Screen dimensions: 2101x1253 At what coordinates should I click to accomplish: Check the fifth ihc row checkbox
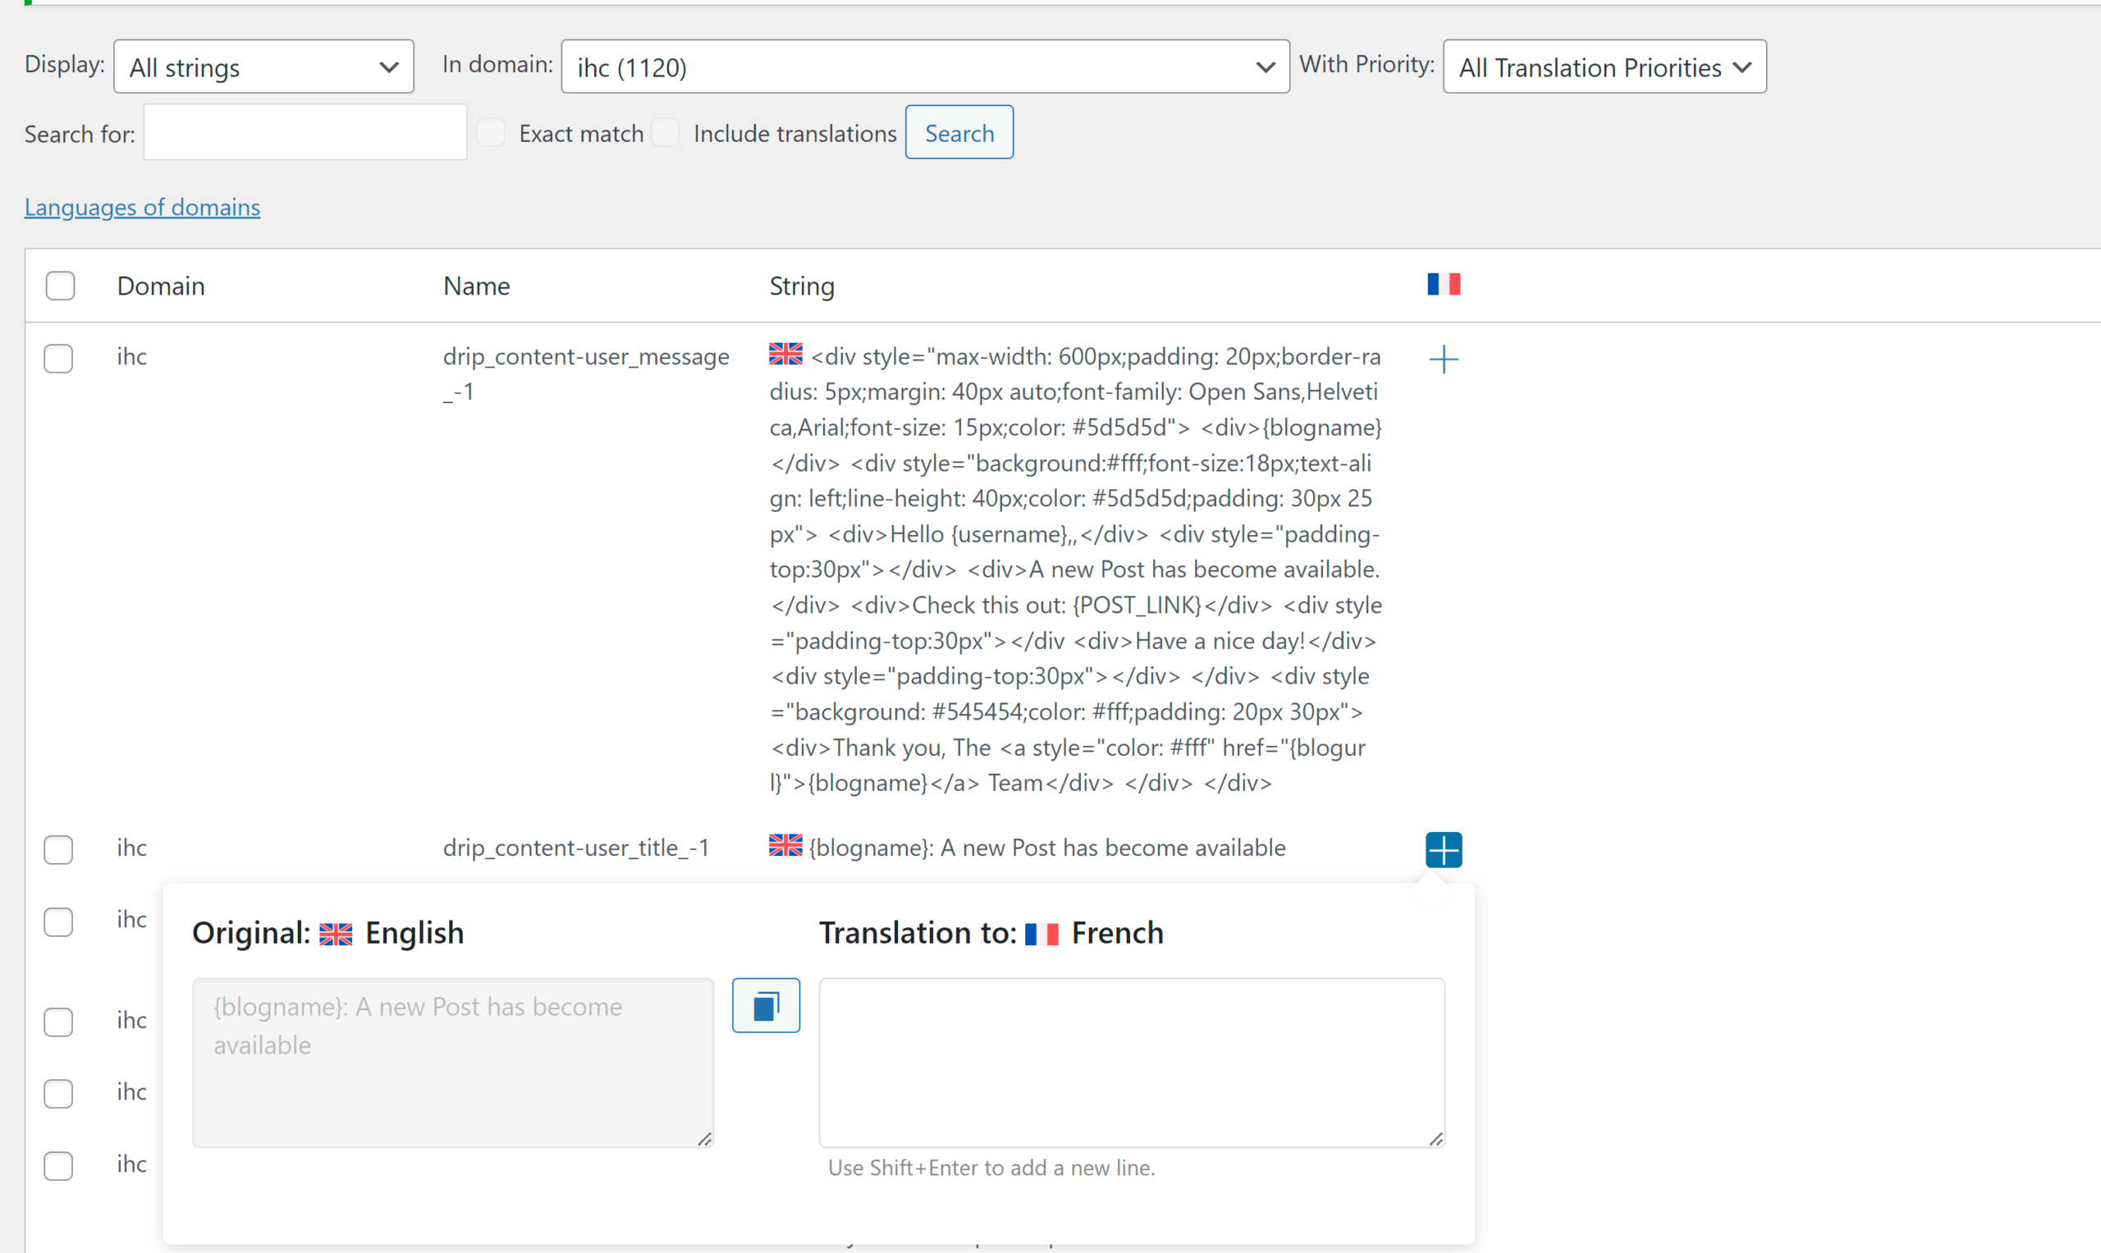tap(58, 1095)
